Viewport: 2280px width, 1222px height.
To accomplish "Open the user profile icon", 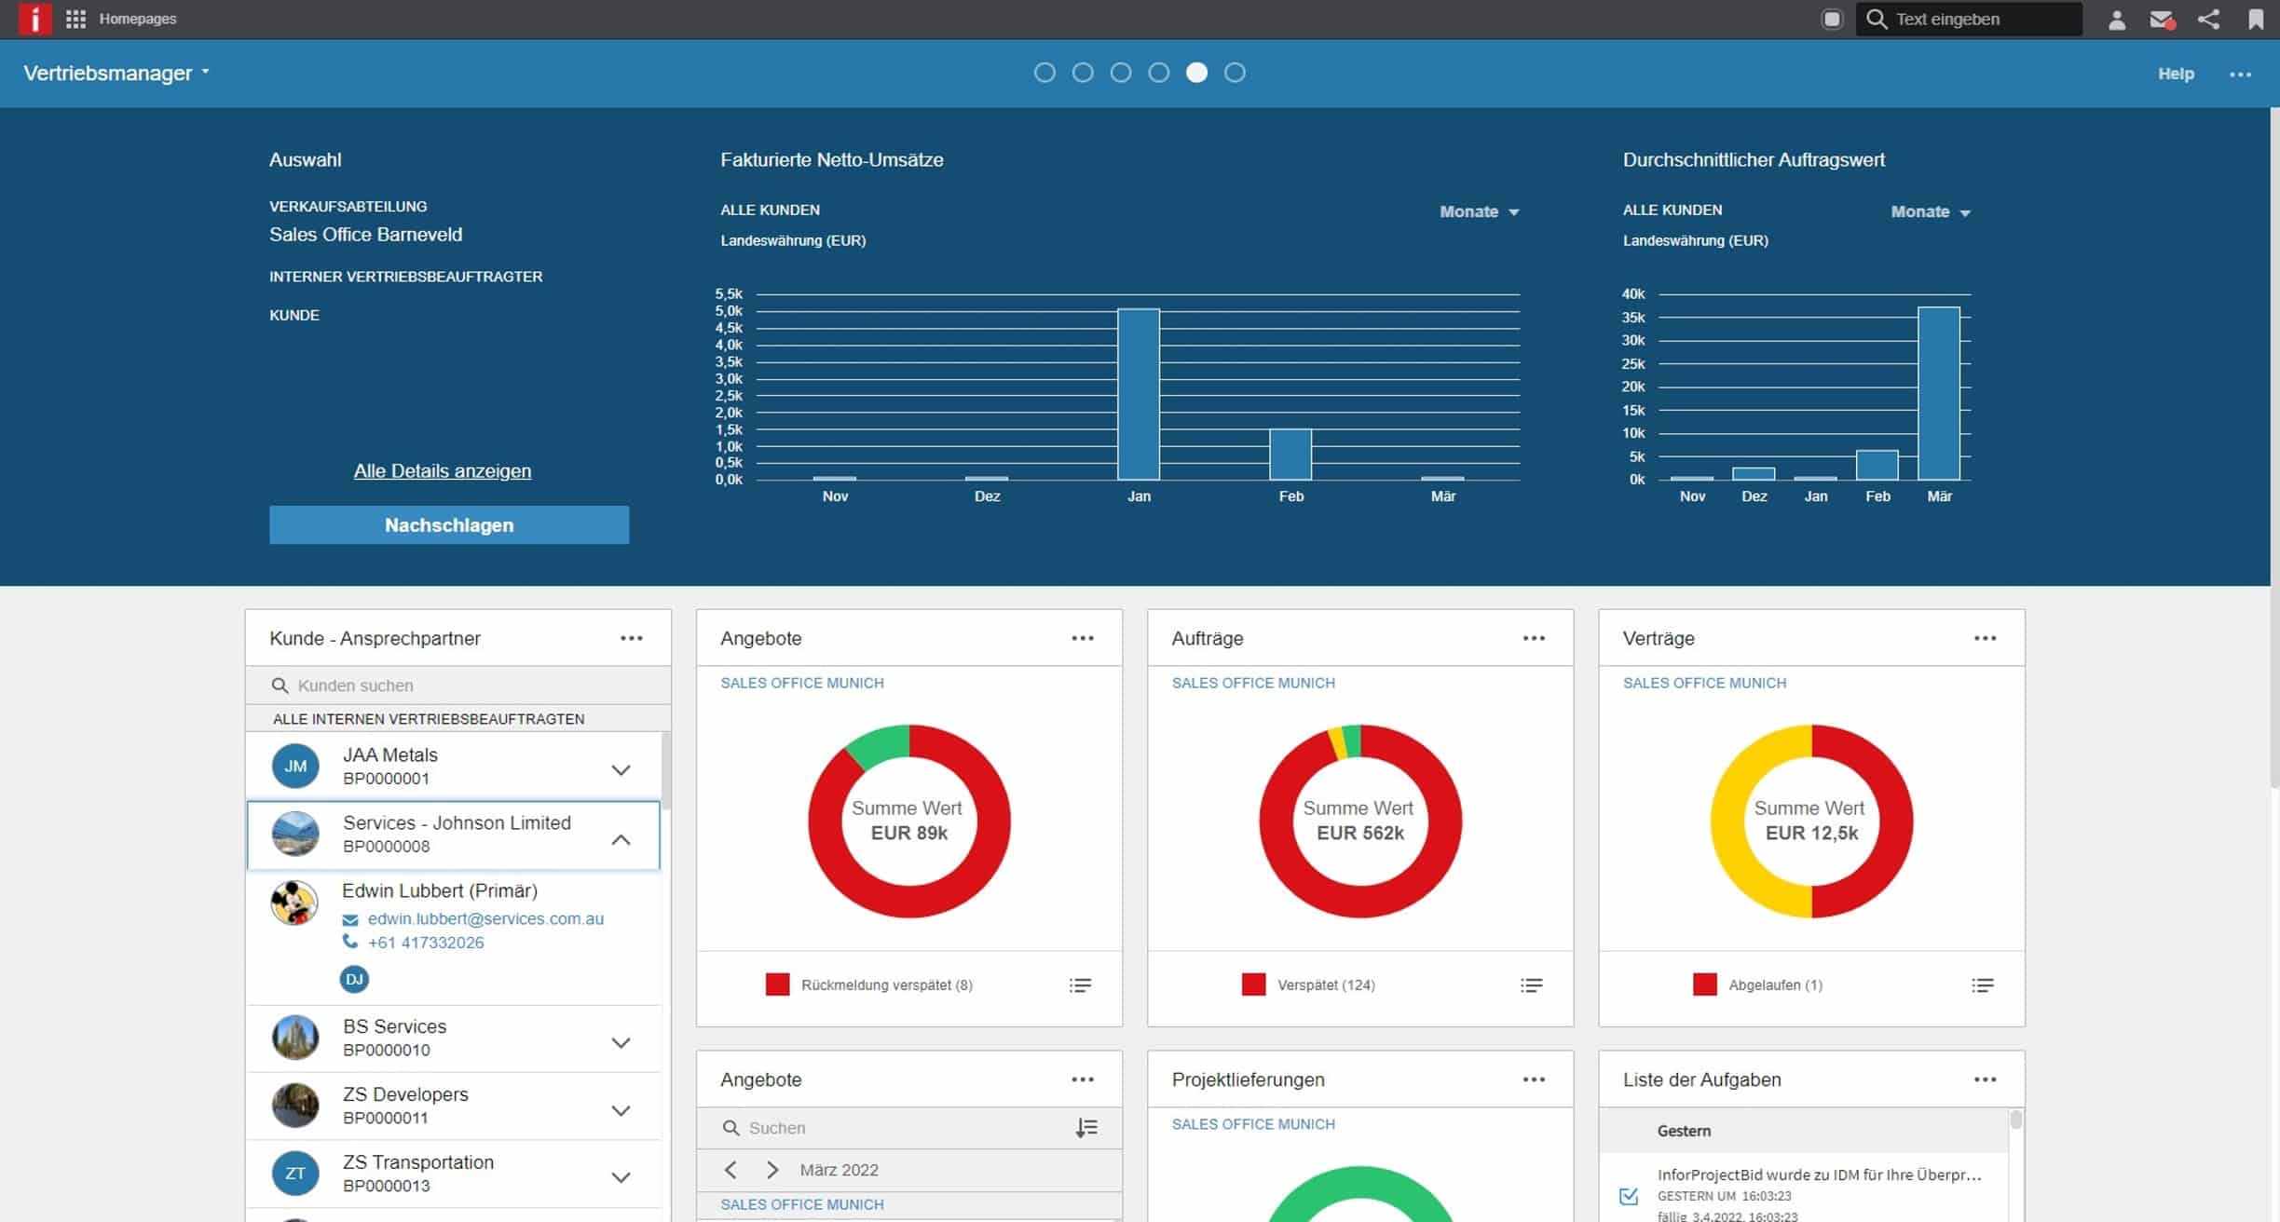I will (x=2116, y=20).
